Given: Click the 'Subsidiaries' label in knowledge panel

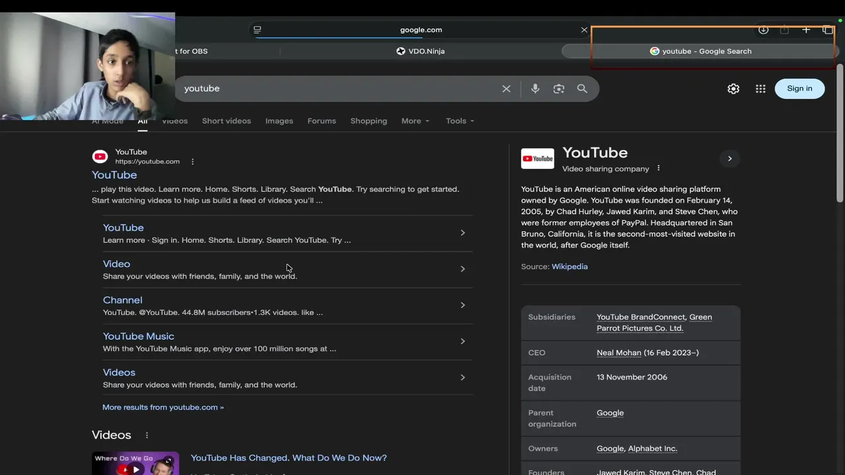Looking at the screenshot, I should click(x=552, y=317).
